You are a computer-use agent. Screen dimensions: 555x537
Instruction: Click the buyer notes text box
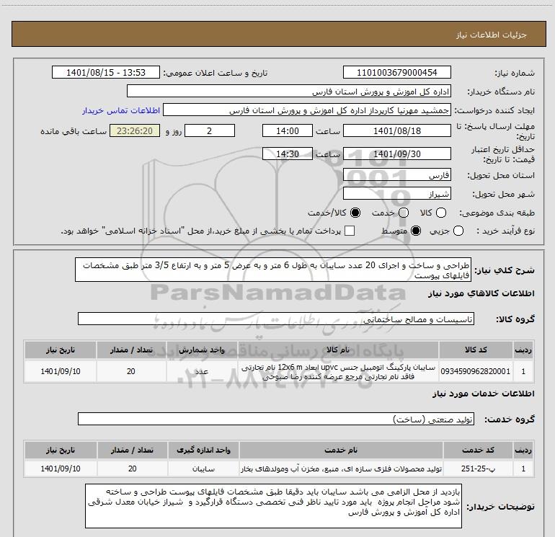coord(273,506)
